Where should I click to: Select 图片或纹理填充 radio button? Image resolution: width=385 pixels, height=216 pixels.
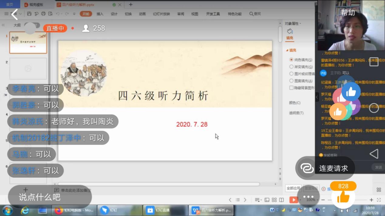point(291,74)
